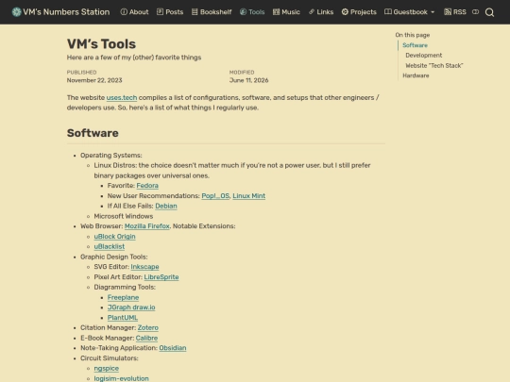
Task: Open the uses.tech link
Action: tap(122, 97)
